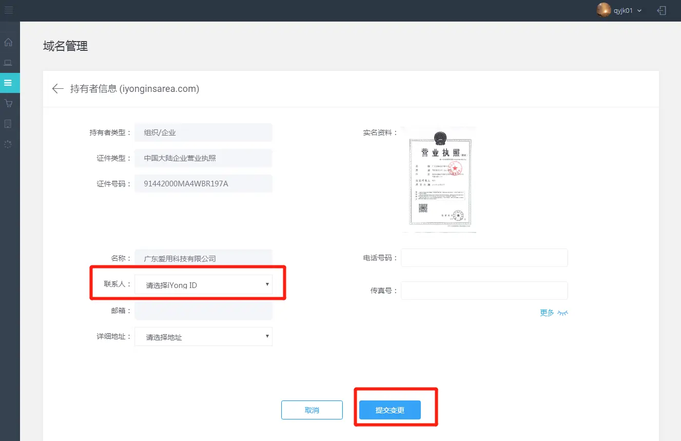The width and height of the screenshot is (681, 441).
Task: Click the user avatar picture
Action: click(x=604, y=10)
